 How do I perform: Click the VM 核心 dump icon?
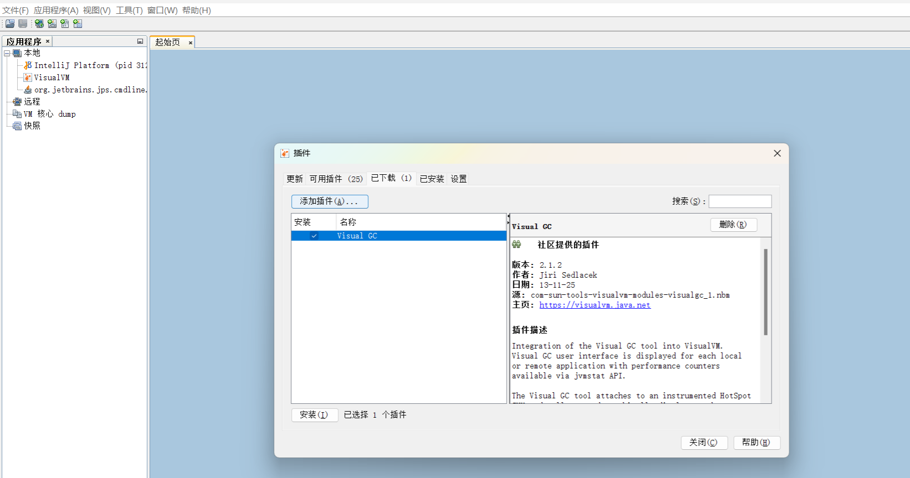[x=17, y=114]
